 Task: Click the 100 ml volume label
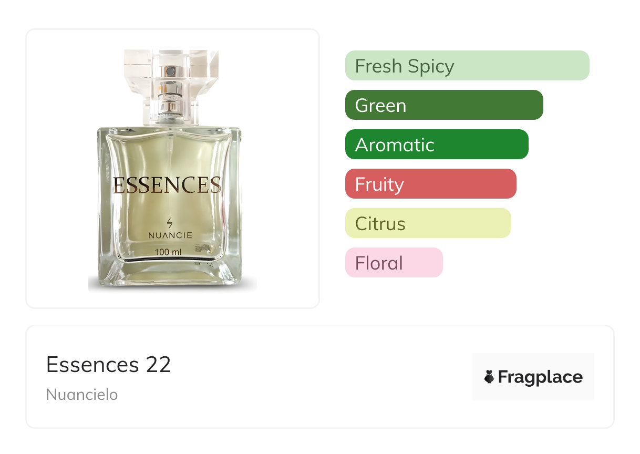(x=168, y=252)
